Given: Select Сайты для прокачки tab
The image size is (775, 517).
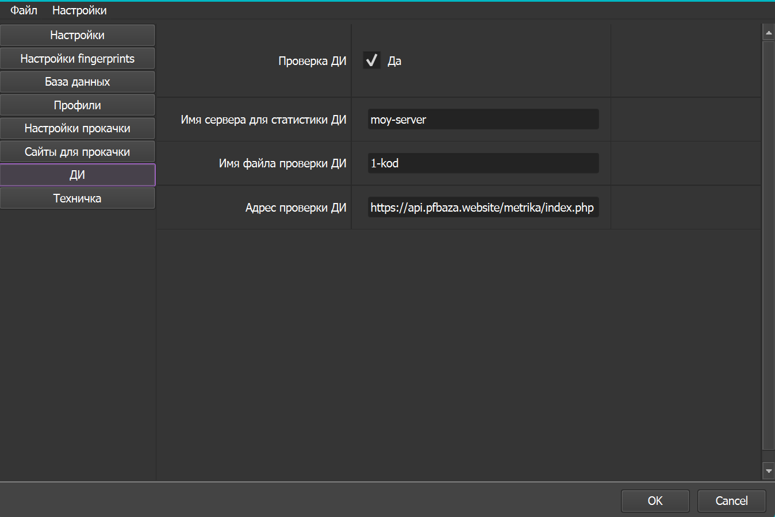Looking at the screenshot, I should point(78,152).
